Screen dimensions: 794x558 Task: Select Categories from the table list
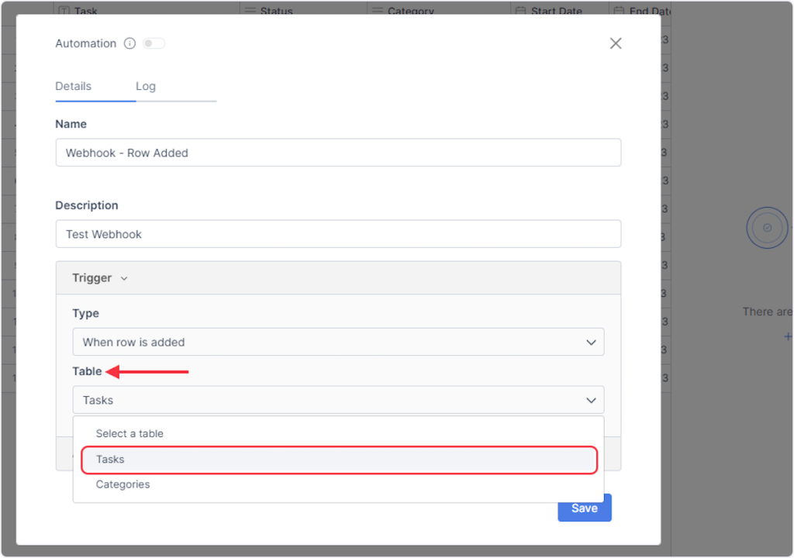click(x=123, y=484)
